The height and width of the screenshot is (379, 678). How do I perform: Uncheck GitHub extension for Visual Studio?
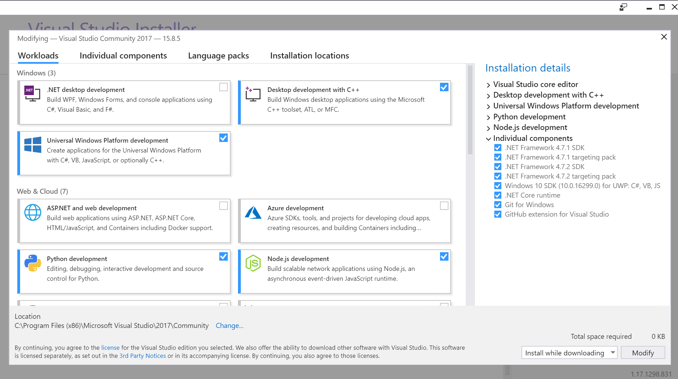498,214
